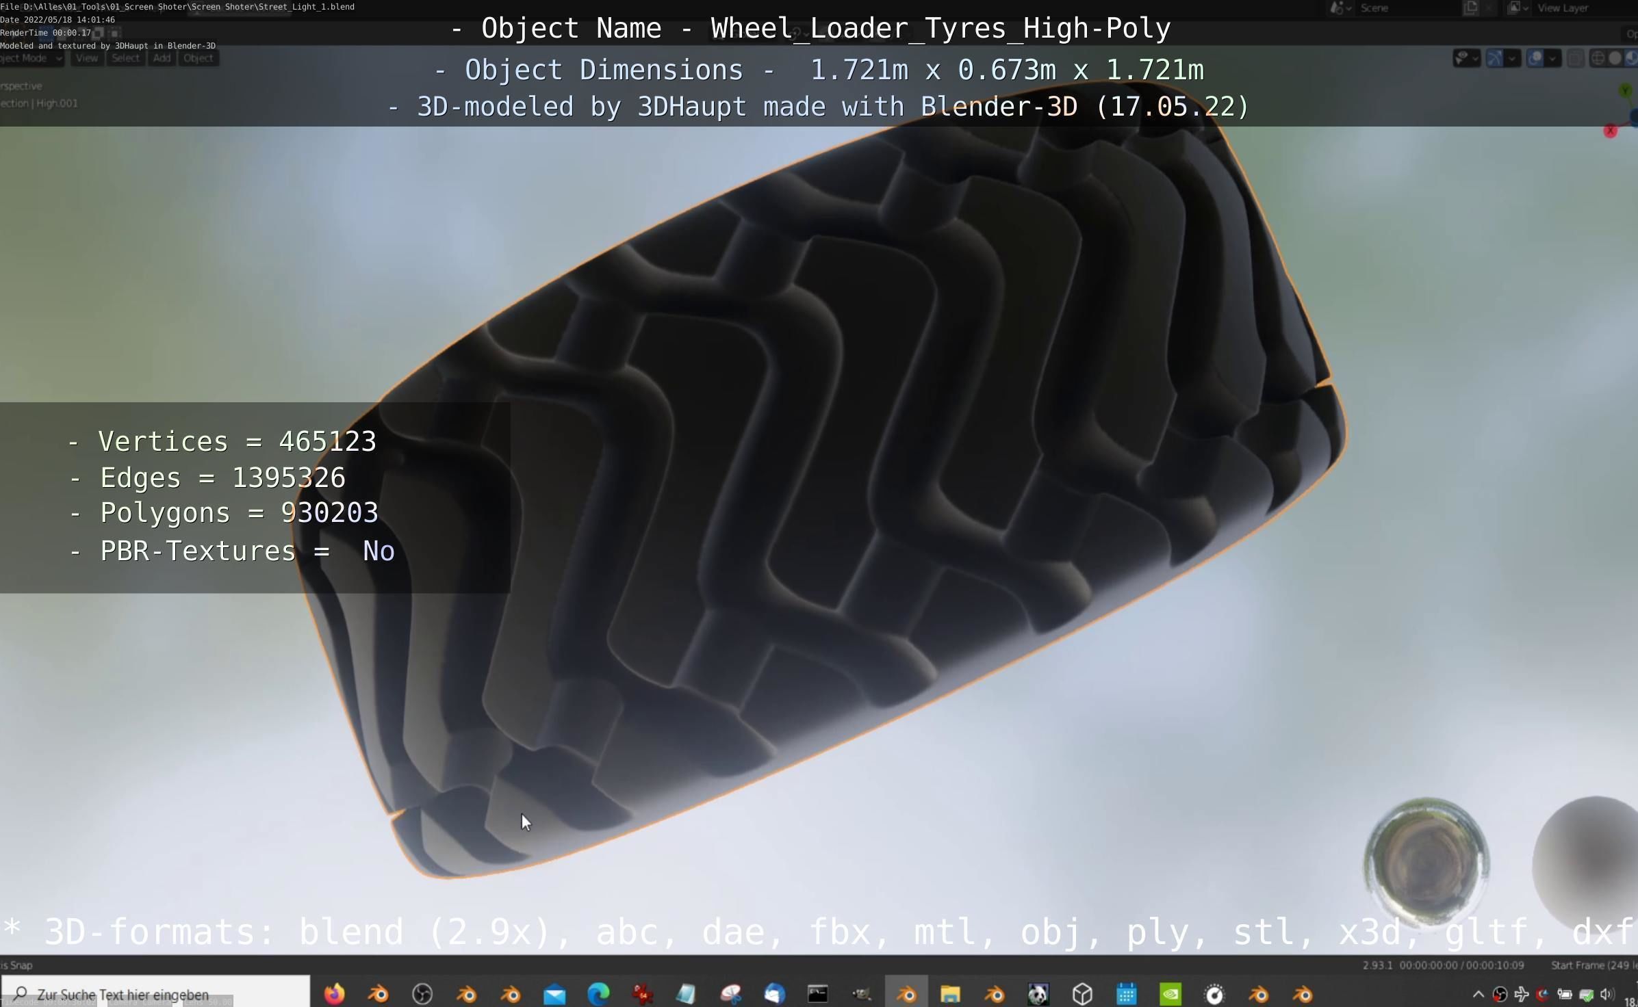The height and width of the screenshot is (1007, 1638).
Task: Click the Select menu button
Action: tap(125, 58)
